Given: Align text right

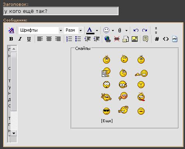Looking at the screenshot, I should coord(58,39).
